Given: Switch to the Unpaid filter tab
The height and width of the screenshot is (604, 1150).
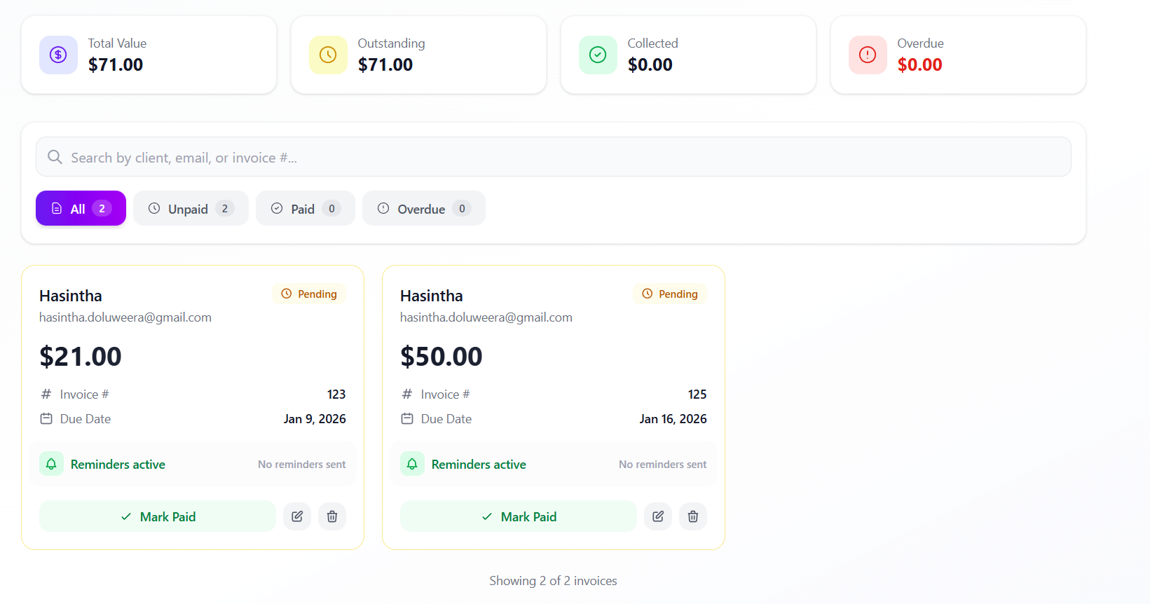Looking at the screenshot, I should click(190, 208).
